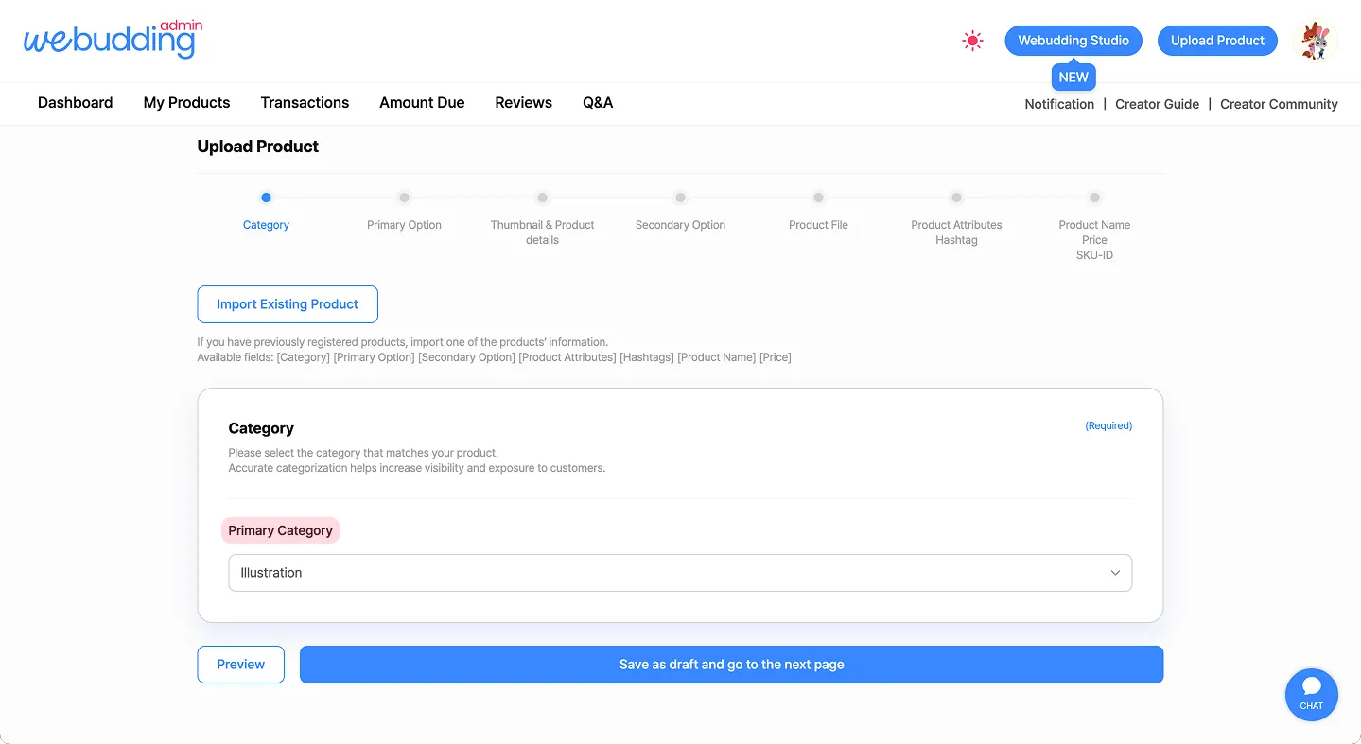Expand the Primary Category dropdown
Image resolution: width=1361 pixels, height=744 pixels.
pos(679,573)
